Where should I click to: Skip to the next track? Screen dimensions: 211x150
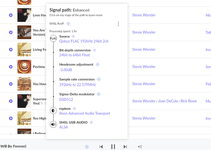pyautogui.click(x=125, y=147)
